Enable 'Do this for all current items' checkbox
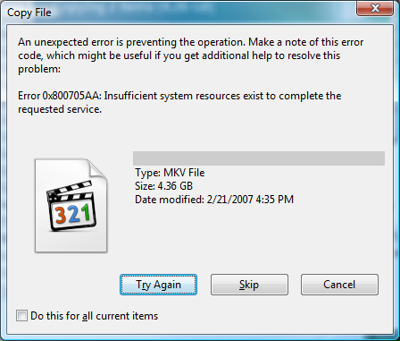Screen dimensions: 400x341 click(x=21, y=316)
